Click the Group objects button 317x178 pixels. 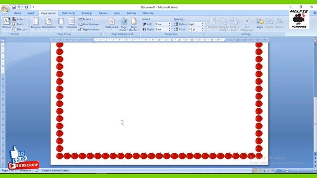269,24
